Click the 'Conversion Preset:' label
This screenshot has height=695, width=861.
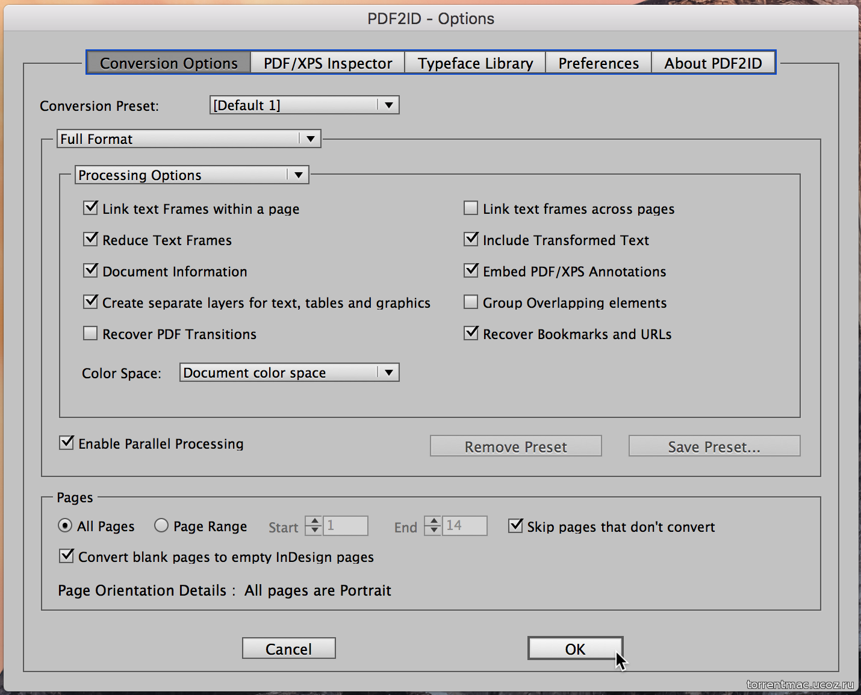point(99,106)
